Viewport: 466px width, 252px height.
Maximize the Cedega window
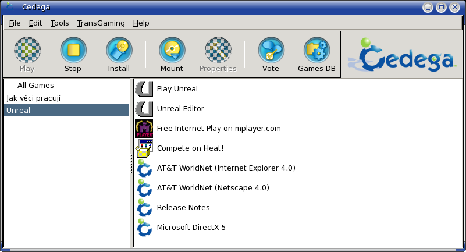coord(442,8)
